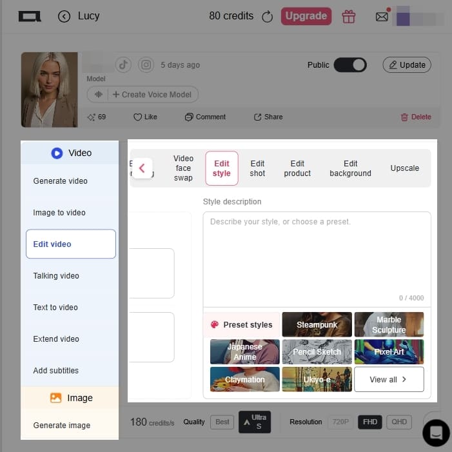Switch to Edit shot tab

coord(257,168)
